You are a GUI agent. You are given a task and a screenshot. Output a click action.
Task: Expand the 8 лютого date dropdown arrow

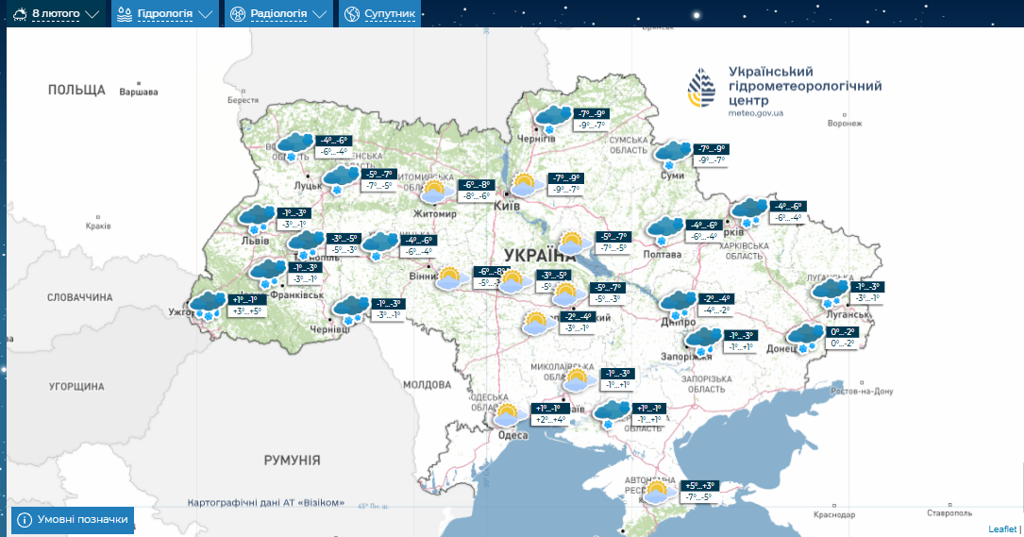tap(92, 15)
